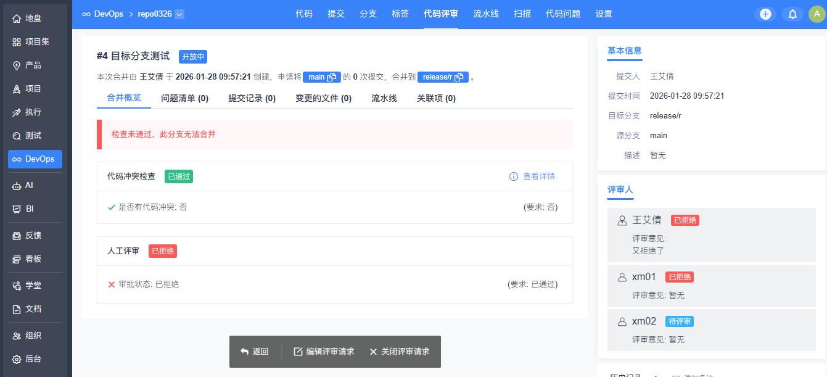Open the 地盘 home icon in sidebar
Viewport: 827px width, 377px height.
click(x=17, y=19)
